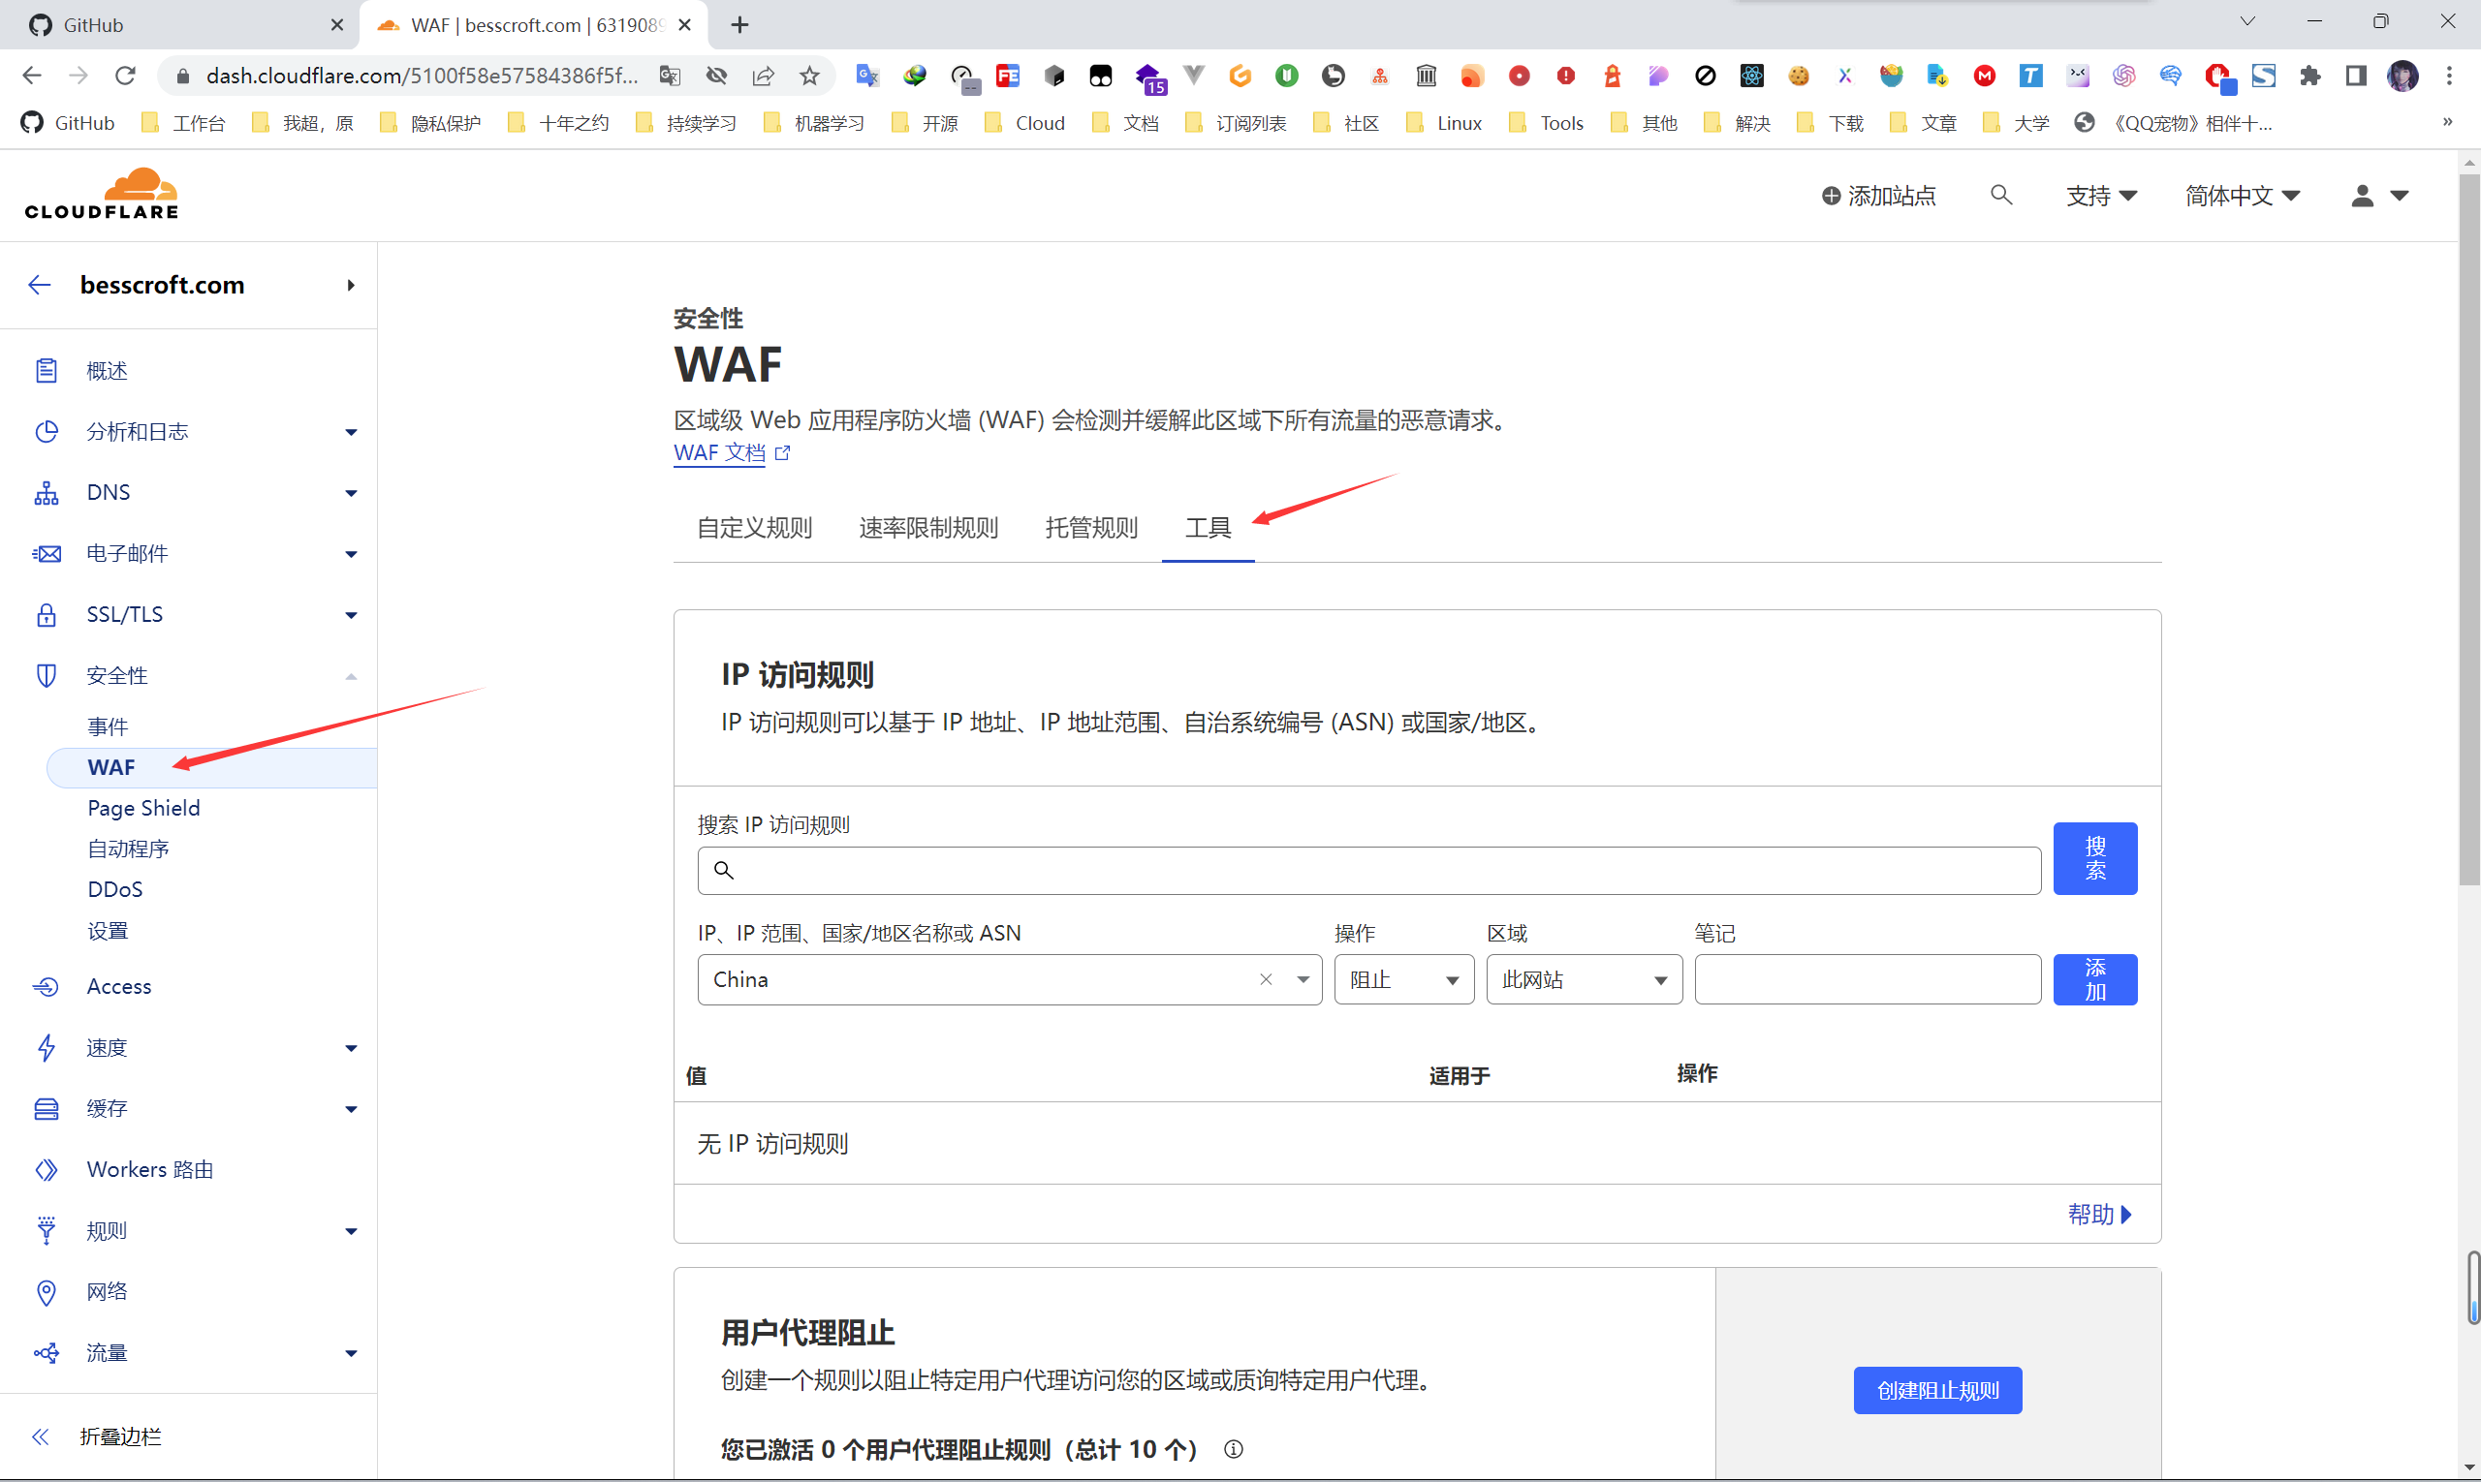
Task: Open the 区域 此网站 dropdown
Action: coord(1584,979)
